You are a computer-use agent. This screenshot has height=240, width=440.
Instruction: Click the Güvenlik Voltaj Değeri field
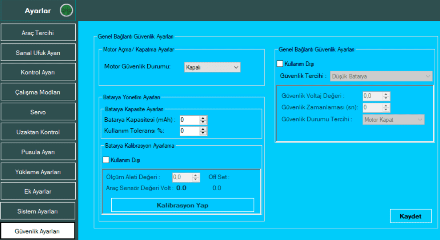tap(373, 96)
